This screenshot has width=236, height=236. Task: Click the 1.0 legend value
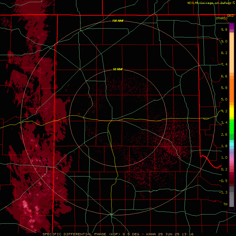click(x=224, y=158)
